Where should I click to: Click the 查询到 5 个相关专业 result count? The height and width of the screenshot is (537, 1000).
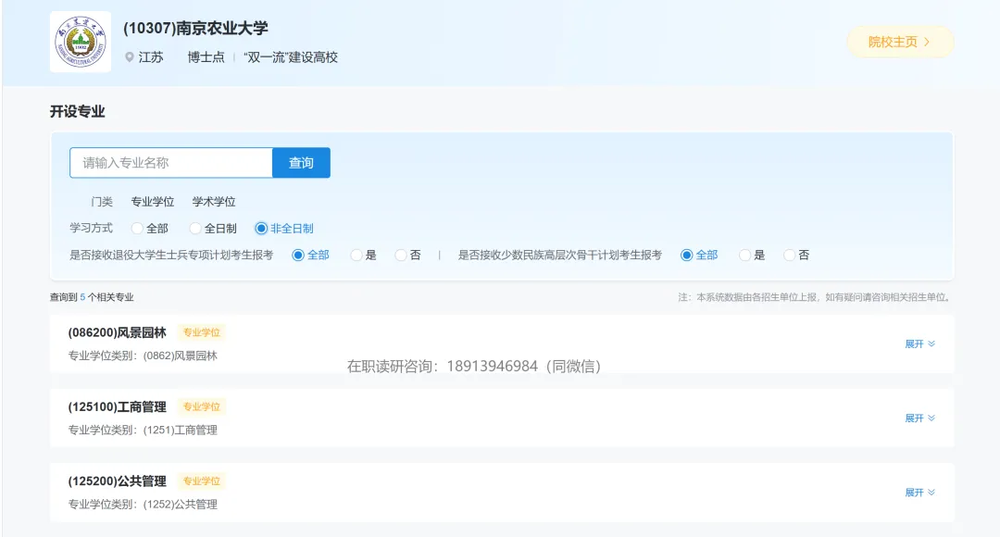point(92,297)
